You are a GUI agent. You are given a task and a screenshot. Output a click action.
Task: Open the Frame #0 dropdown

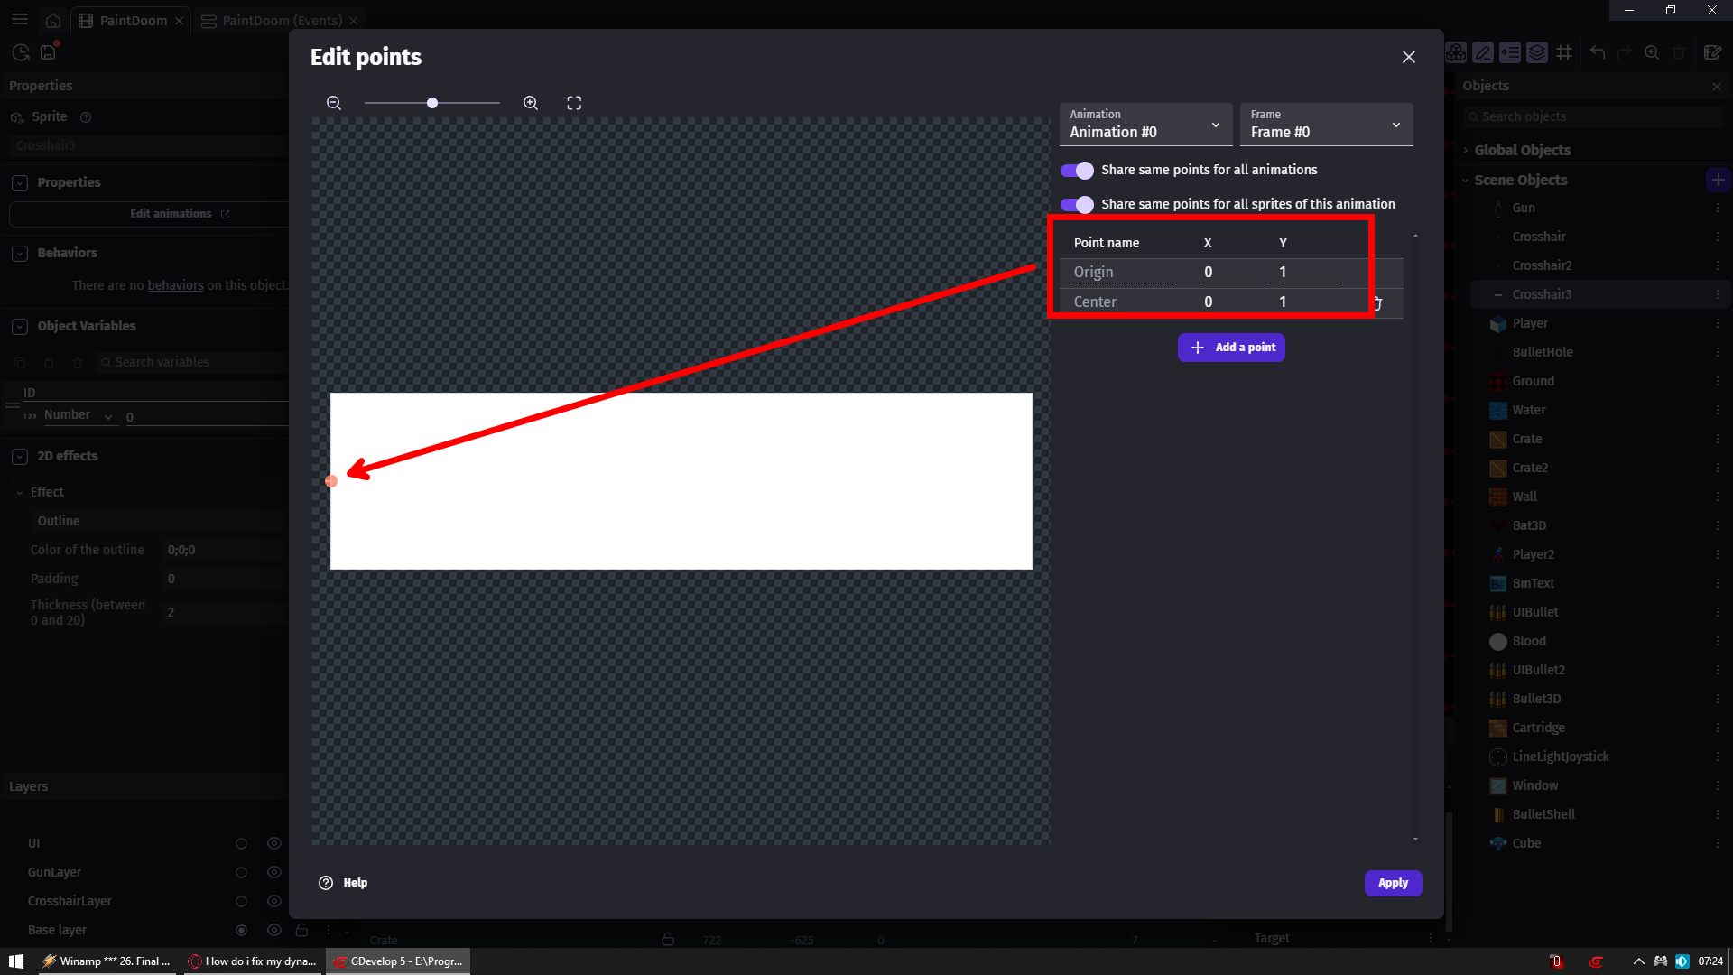pyautogui.click(x=1326, y=125)
